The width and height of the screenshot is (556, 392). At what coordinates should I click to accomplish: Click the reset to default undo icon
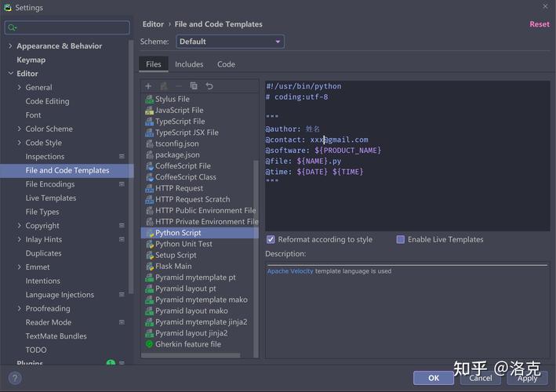click(x=209, y=86)
